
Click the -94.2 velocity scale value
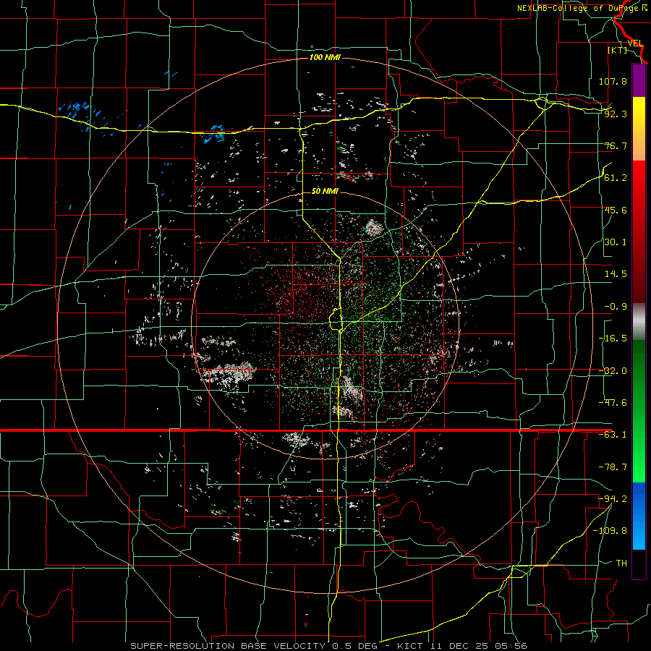[613, 499]
